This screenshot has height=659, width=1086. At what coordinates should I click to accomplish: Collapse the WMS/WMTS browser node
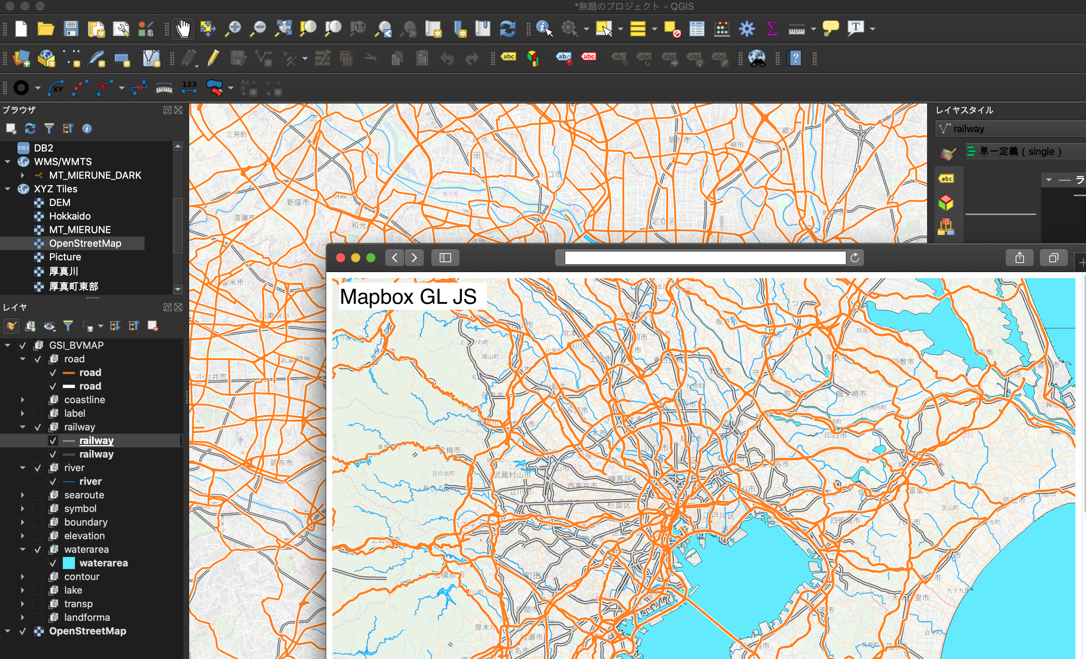coord(8,162)
